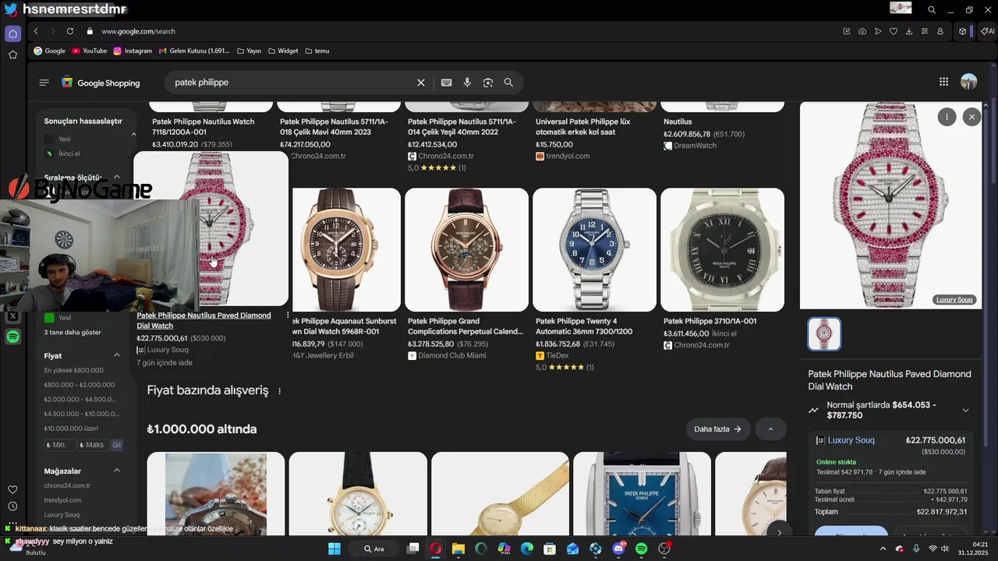Open the Gelen Kutusu Gmail bookmark
Viewport: 998px width, 561px height.
194,51
